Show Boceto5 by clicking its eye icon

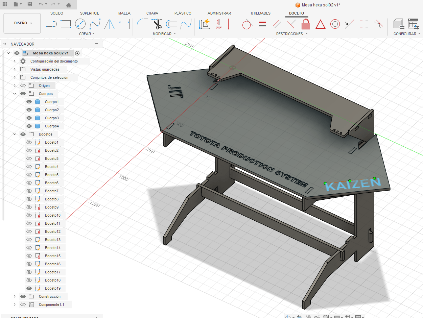pos(29,175)
